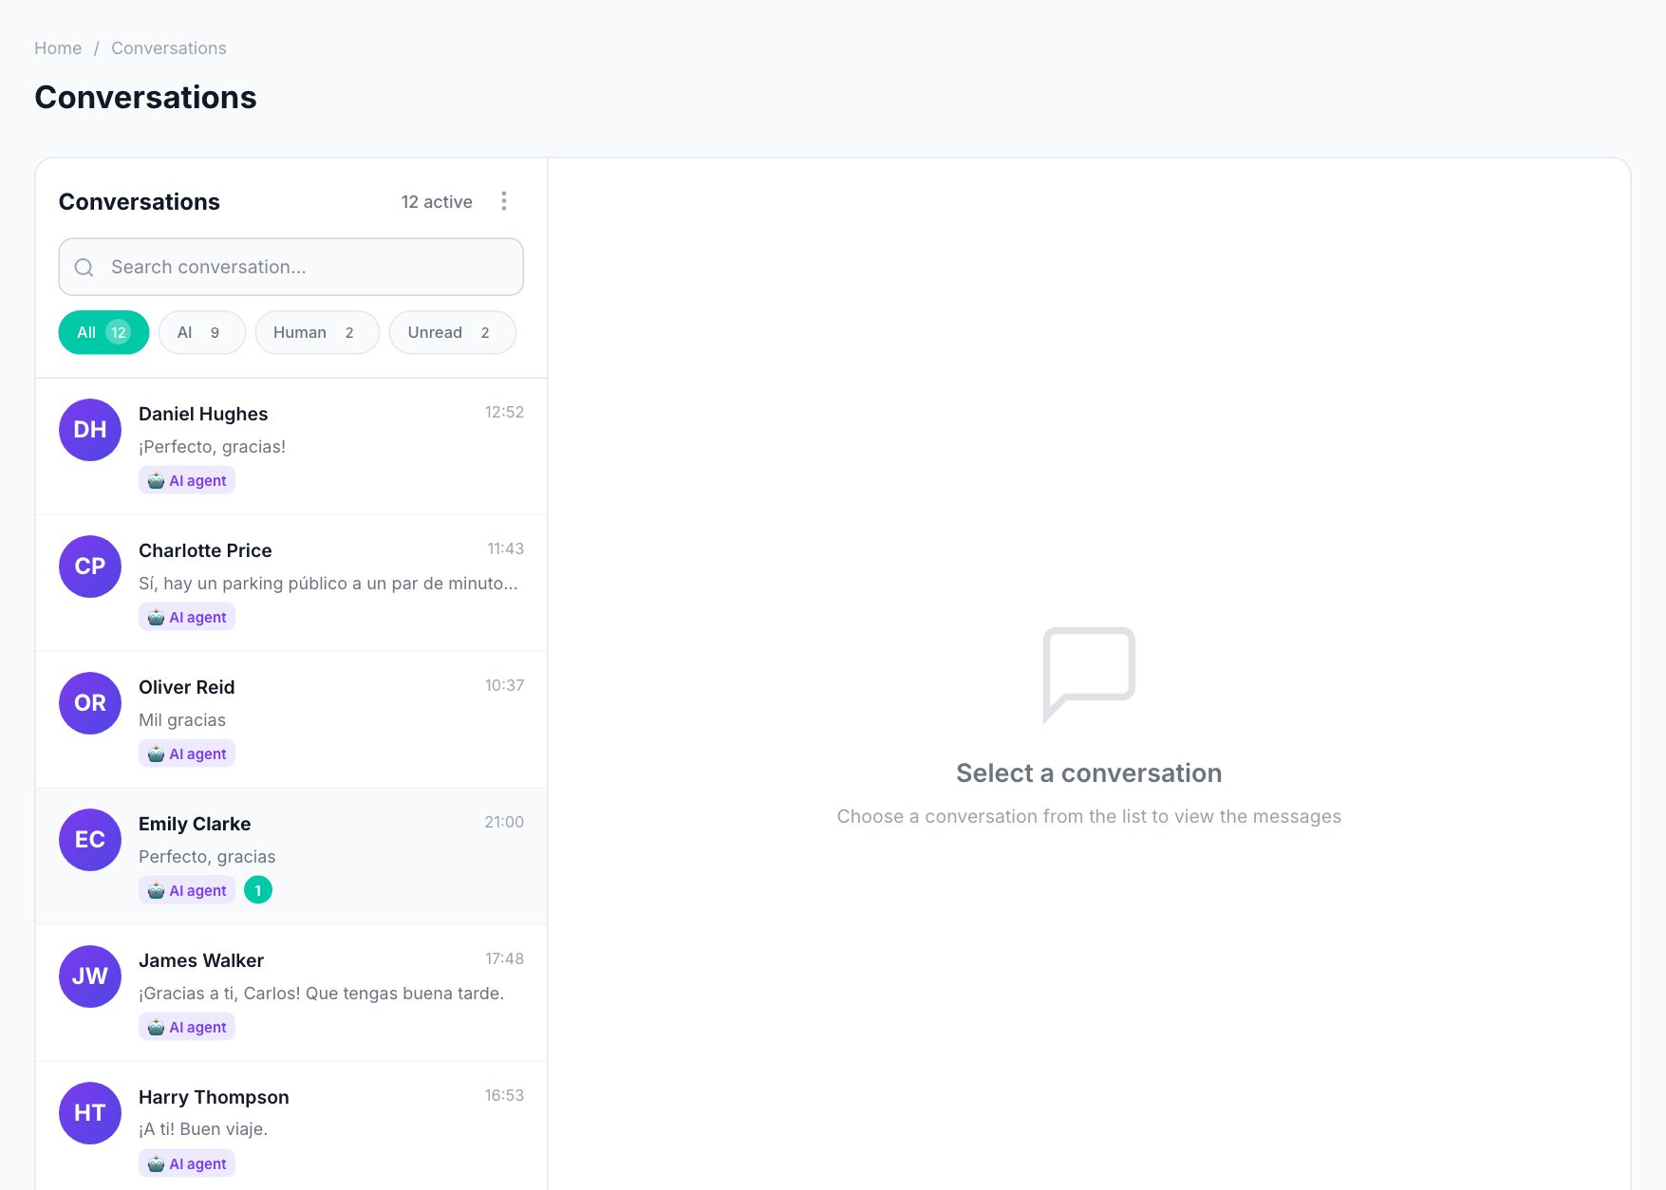The height and width of the screenshot is (1190, 1666).
Task: Click the HT avatar for Harry Thompson
Action: click(90, 1113)
